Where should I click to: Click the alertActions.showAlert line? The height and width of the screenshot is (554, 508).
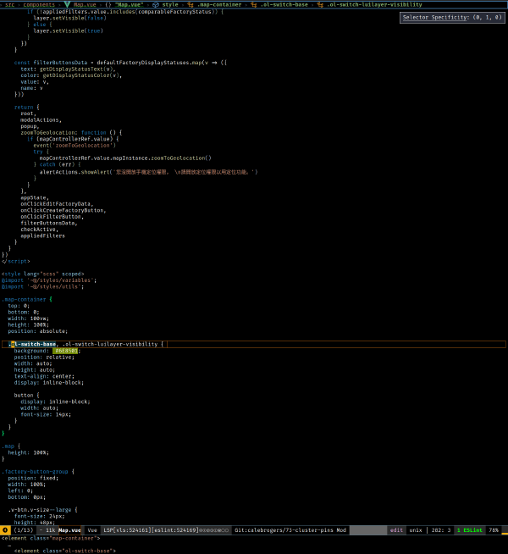tap(149, 172)
